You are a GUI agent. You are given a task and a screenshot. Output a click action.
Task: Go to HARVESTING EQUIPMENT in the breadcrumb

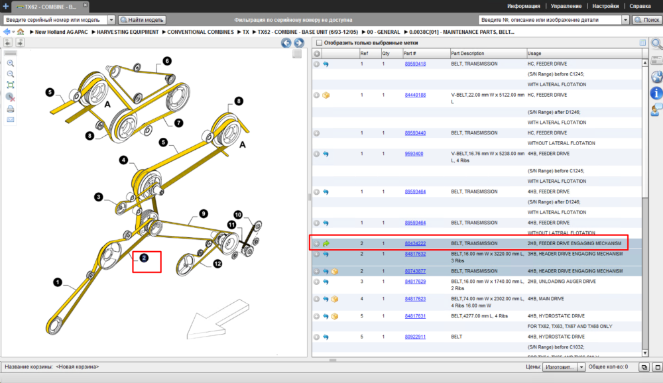tap(128, 32)
